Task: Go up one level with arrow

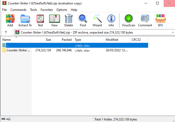Action: pyautogui.click(x=6, y=32)
